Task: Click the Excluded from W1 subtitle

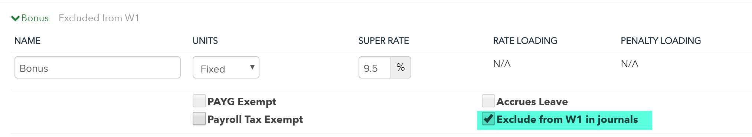Action: coord(99,18)
